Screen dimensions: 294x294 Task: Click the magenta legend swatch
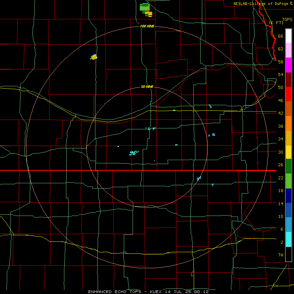pyautogui.click(x=288, y=65)
